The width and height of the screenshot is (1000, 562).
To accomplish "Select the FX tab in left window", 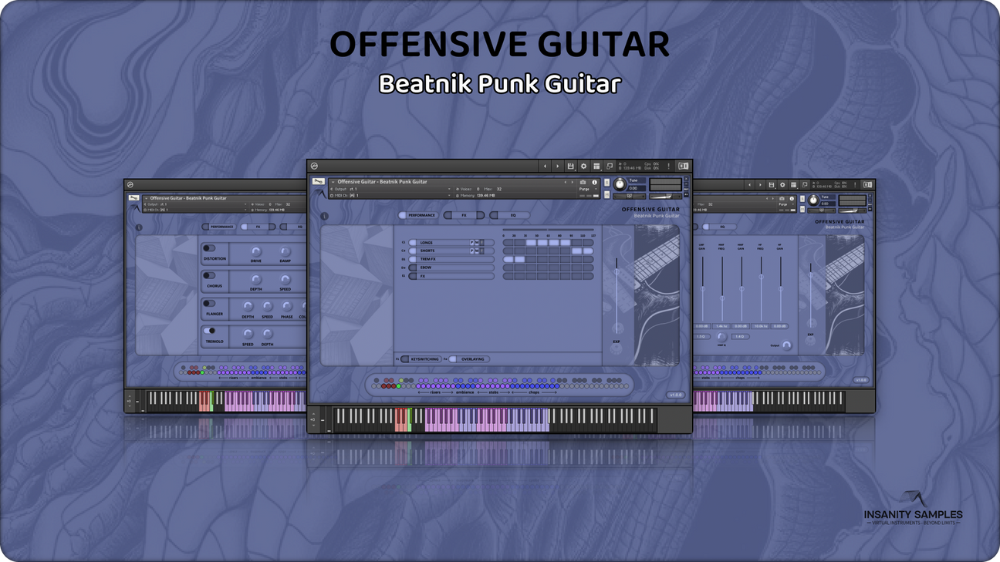I will tap(258, 227).
